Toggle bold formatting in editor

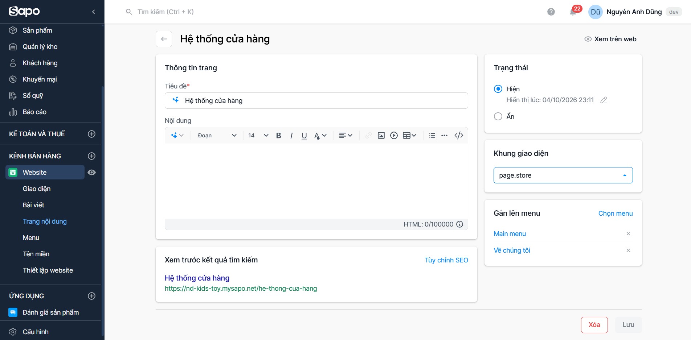tap(278, 136)
